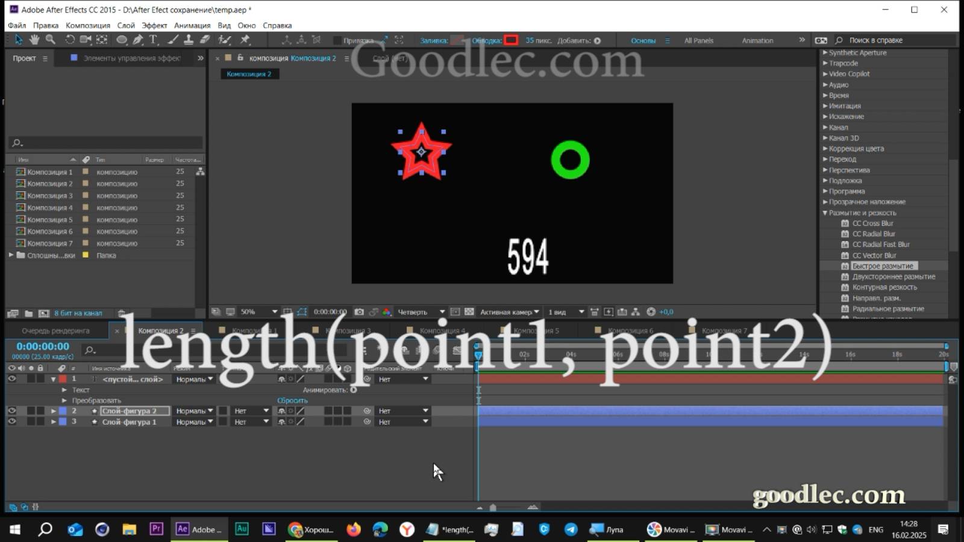Open Premiere Pro from the taskbar
This screenshot has height=542, width=964.
156,529
